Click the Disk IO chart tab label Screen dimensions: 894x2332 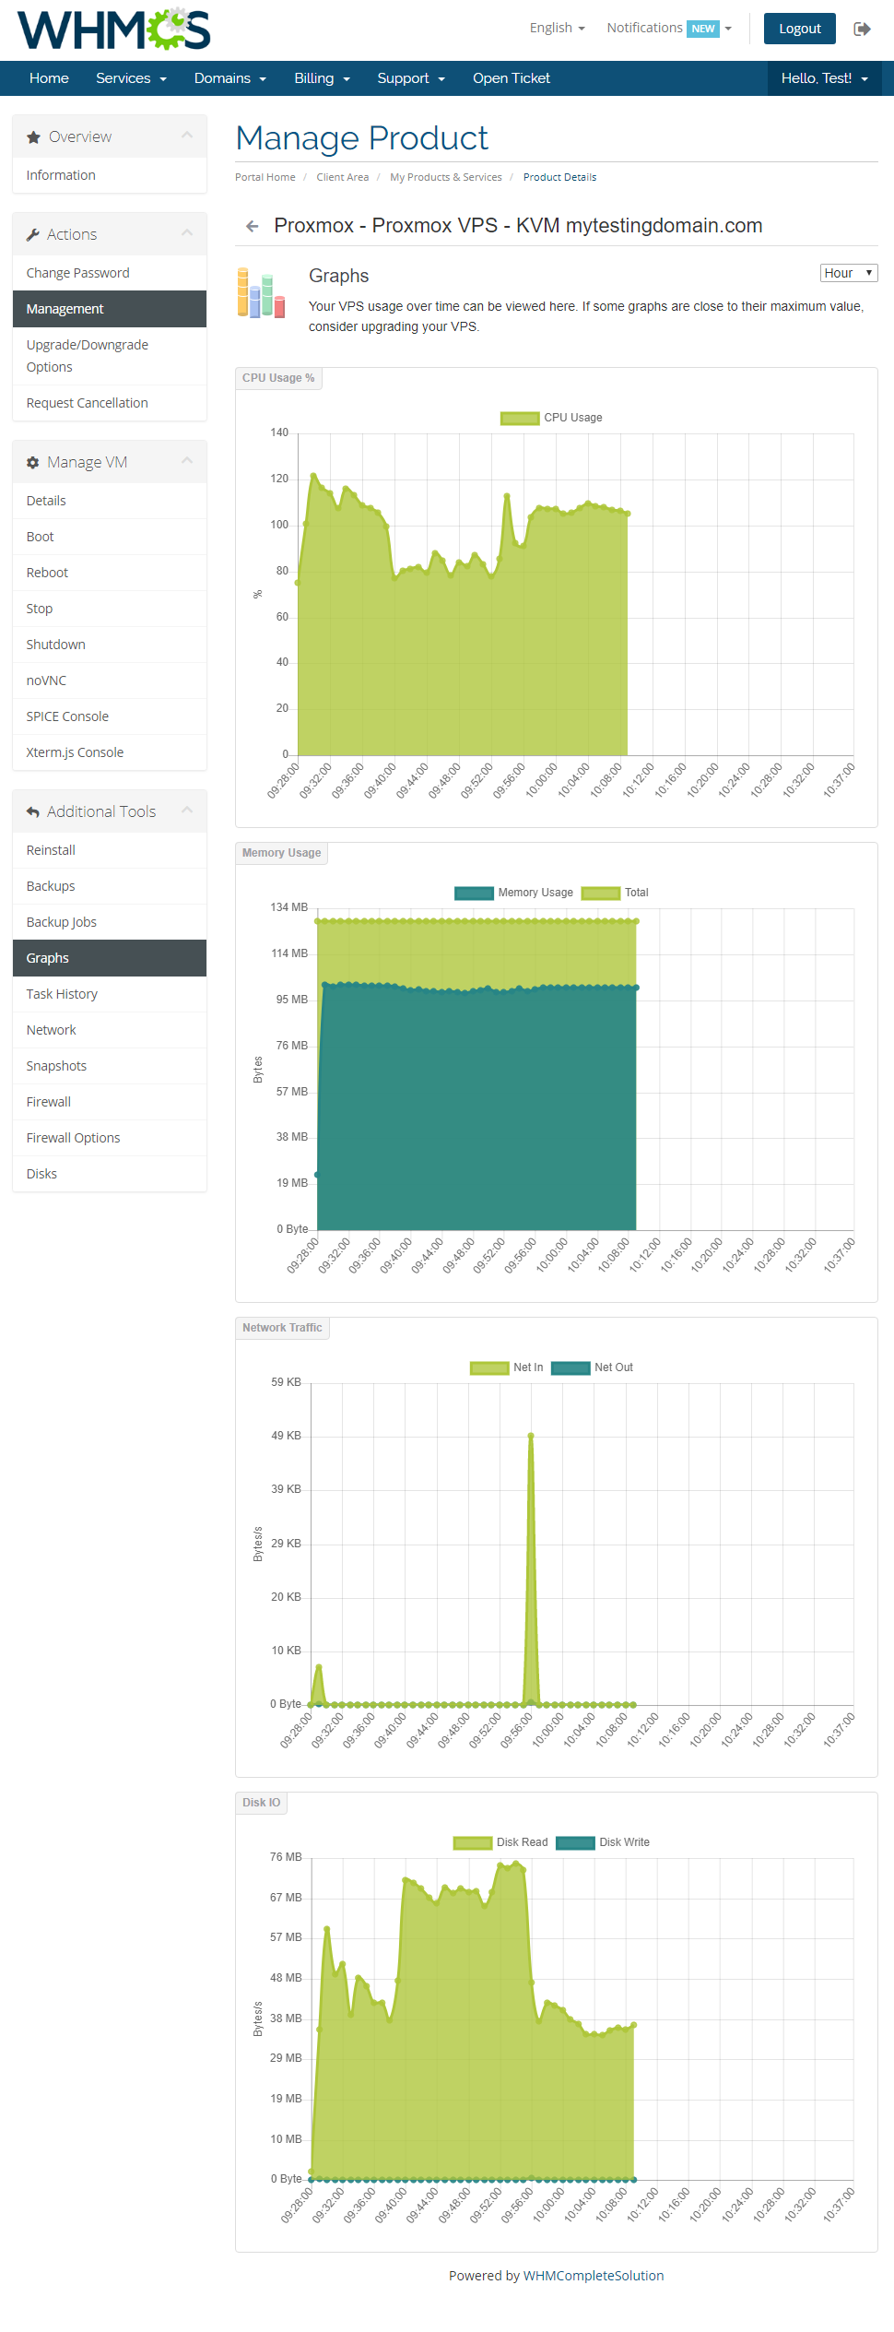(x=262, y=1803)
